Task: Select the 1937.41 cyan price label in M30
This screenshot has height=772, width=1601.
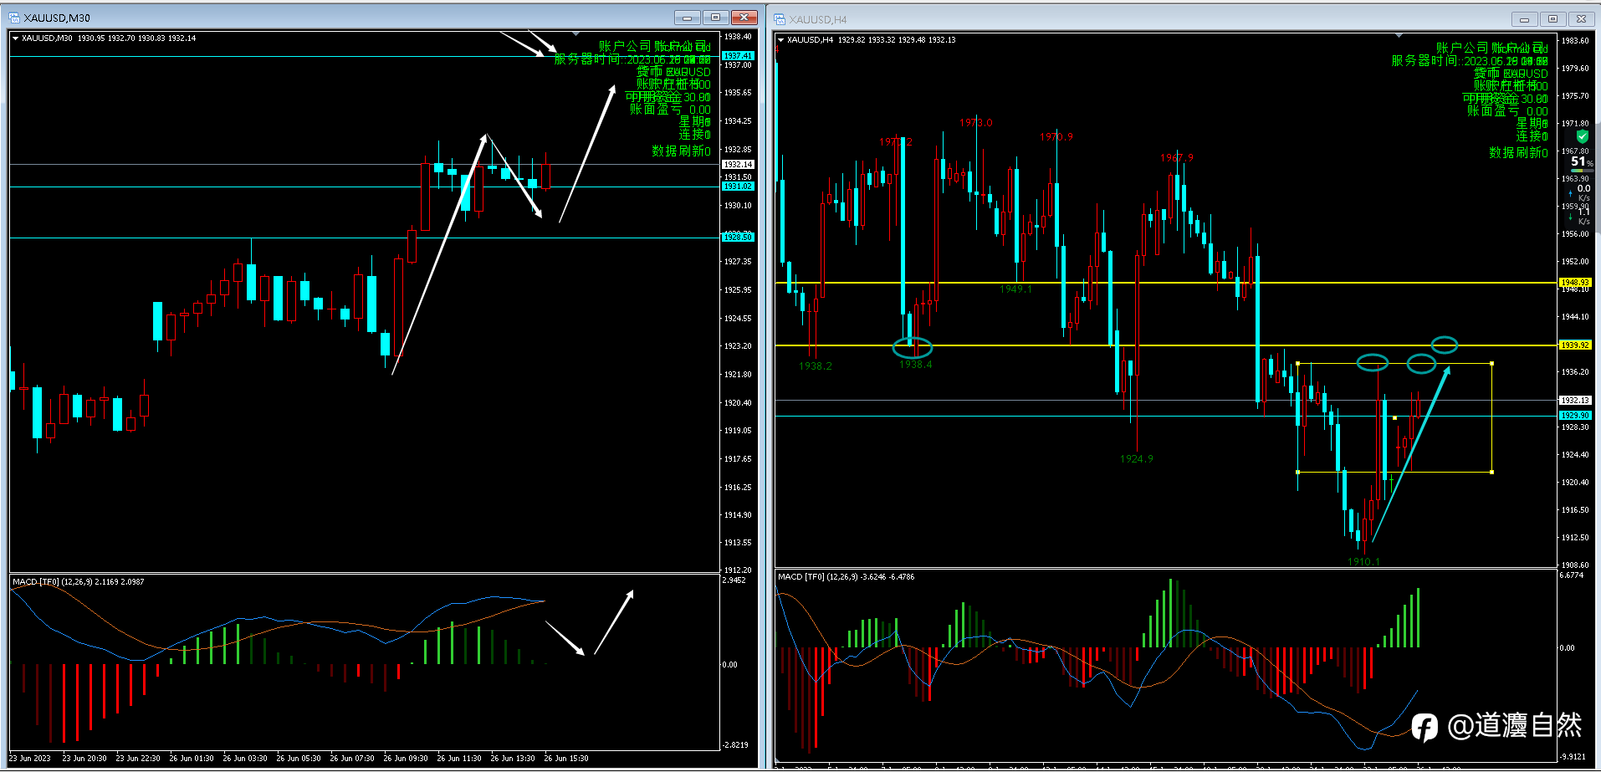Action: click(738, 56)
